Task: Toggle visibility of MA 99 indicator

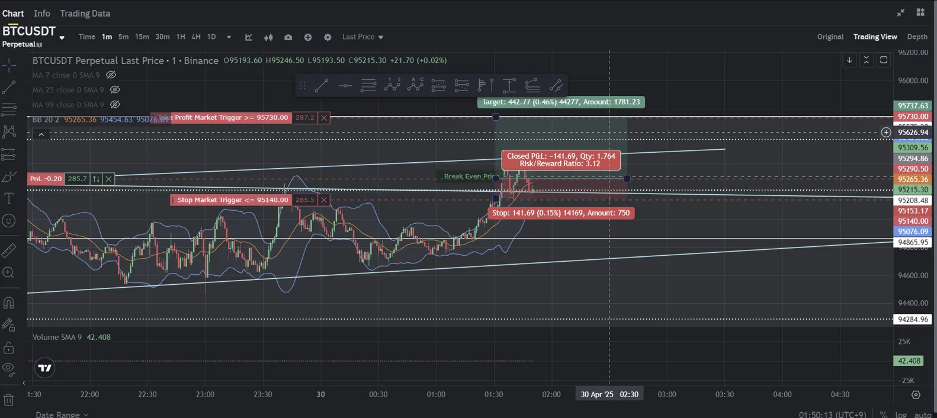Action: pyautogui.click(x=115, y=105)
